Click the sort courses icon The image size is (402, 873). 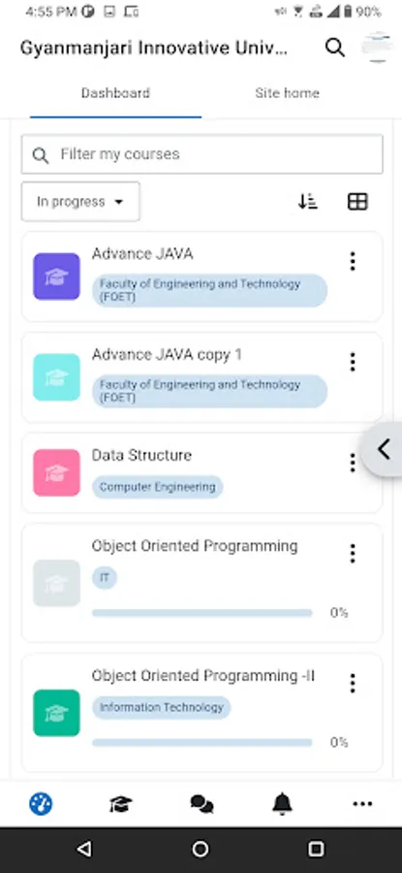click(x=307, y=202)
